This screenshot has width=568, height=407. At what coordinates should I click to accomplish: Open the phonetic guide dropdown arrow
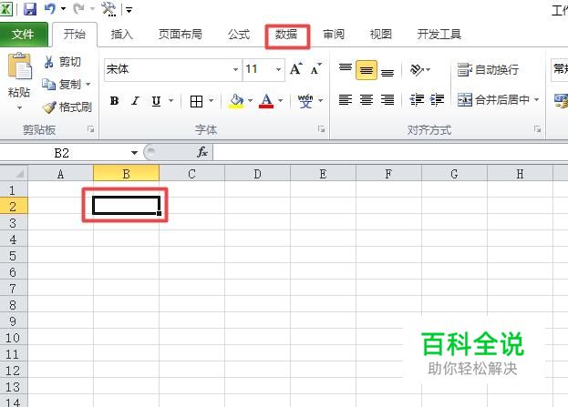click(321, 100)
